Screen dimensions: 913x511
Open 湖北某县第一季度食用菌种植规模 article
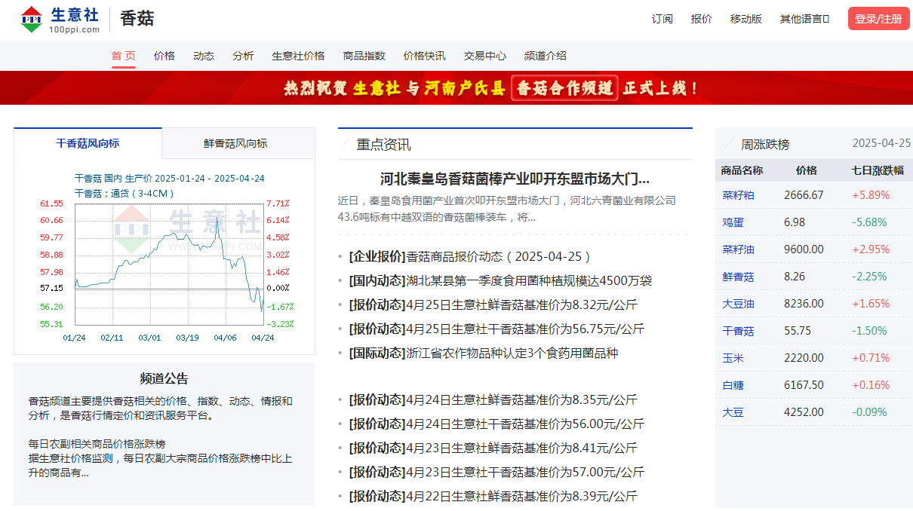tap(529, 280)
